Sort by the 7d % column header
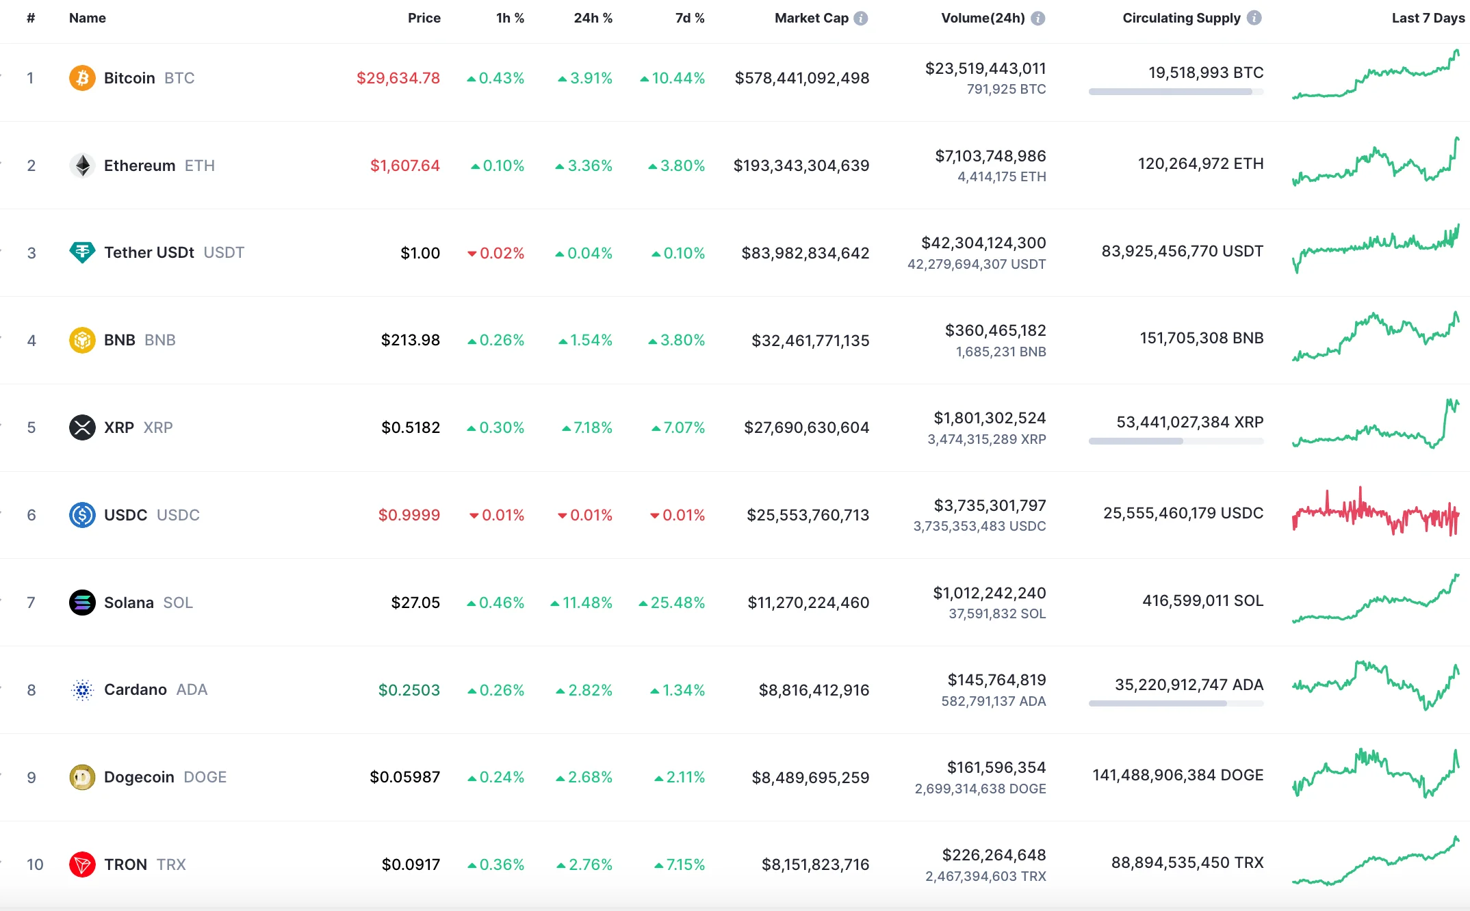 (x=689, y=18)
